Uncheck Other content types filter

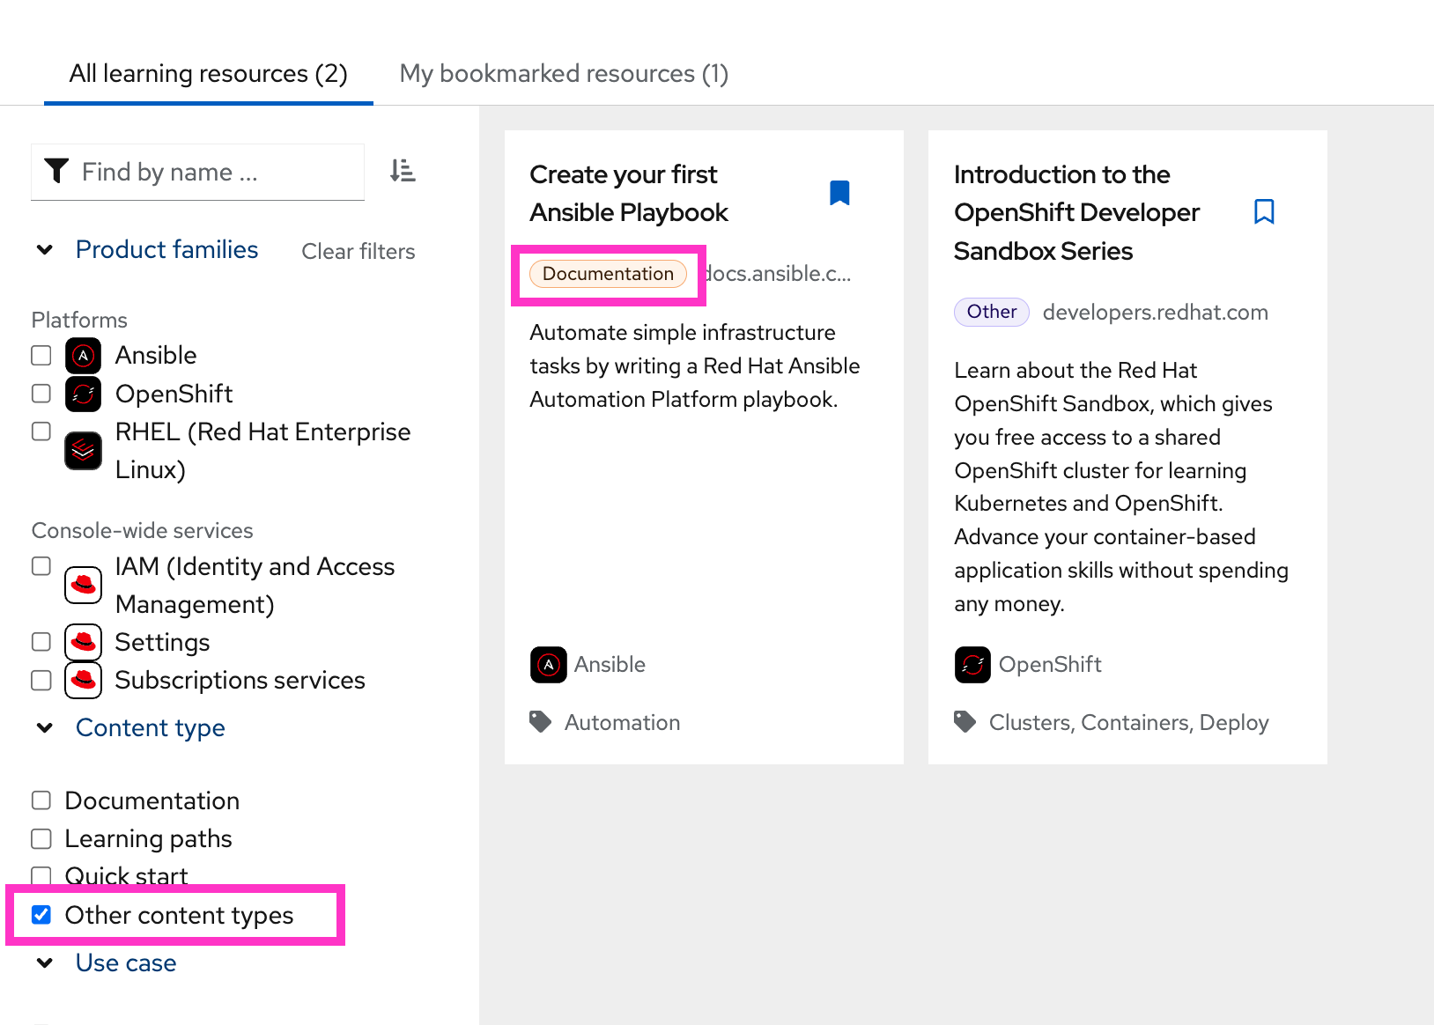[x=41, y=915]
